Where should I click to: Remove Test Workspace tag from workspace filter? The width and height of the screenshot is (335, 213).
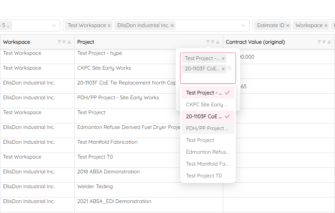point(109,26)
